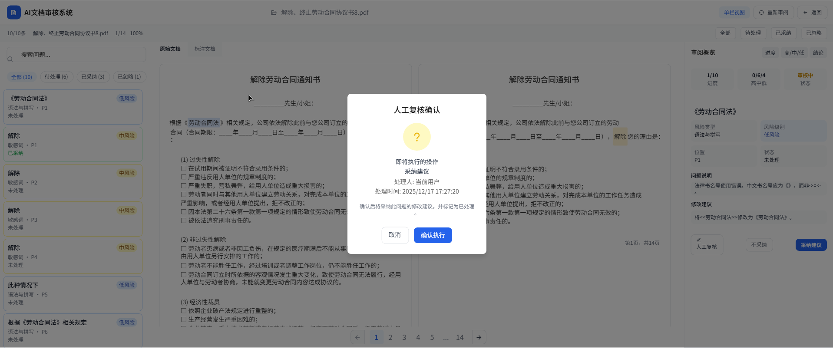This screenshot has width=833, height=349.
Task: Open the 《劳动合同法》 issue card
Action: pos(73,107)
